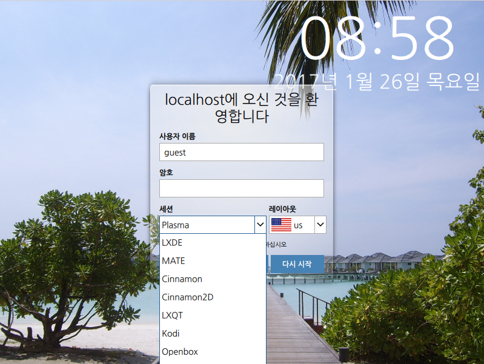
Task: Click the 08:58 clock display
Action: 377,38
